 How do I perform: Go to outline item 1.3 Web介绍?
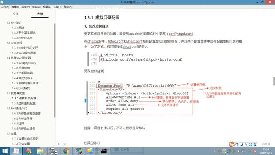pyautogui.click(x=14, y=43)
